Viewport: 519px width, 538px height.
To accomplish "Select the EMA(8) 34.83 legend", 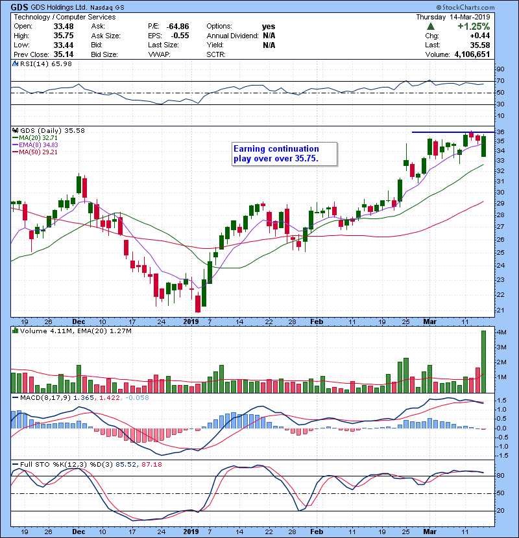I will coord(36,145).
